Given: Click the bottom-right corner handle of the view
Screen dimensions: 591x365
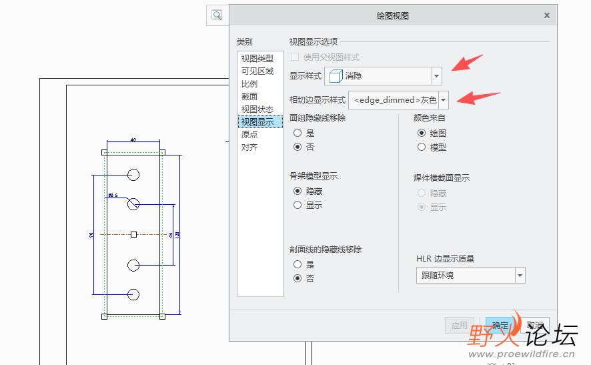Looking at the screenshot, I should pyautogui.click(x=163, y=316).
